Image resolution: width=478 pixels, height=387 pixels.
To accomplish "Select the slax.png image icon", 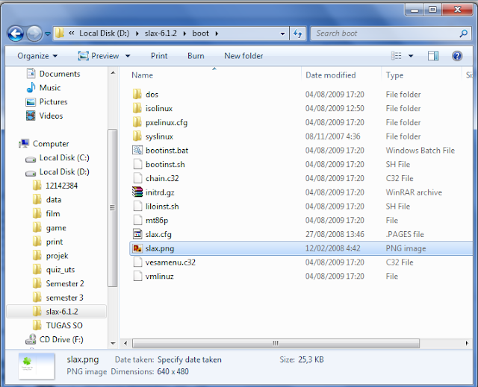I will 137,248.
